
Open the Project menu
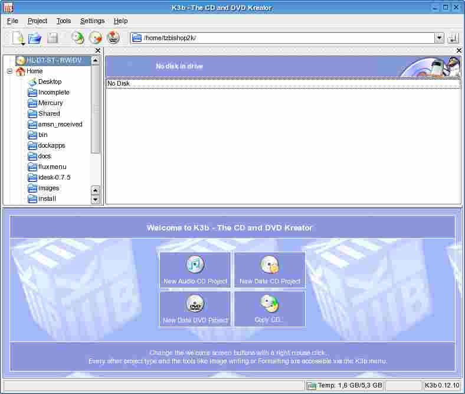[x=37, y=21]
